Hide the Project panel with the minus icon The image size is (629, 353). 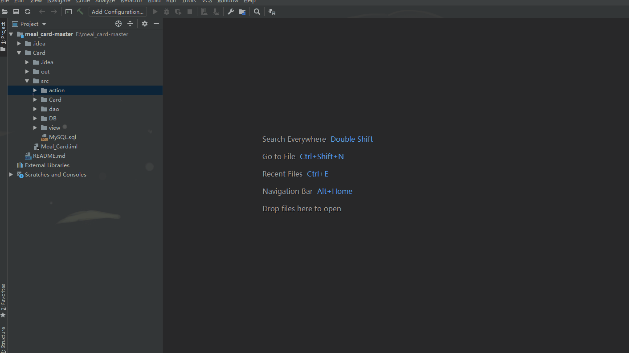[156, 24]
